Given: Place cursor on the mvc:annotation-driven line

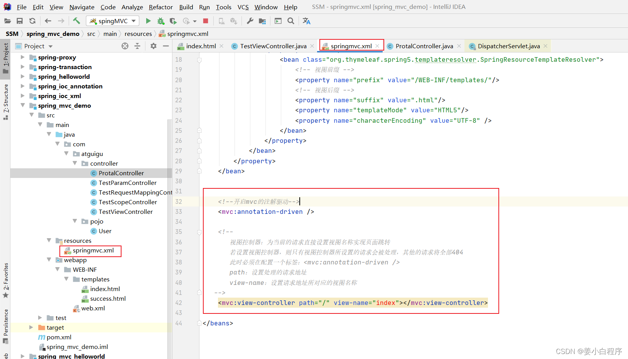Looking at the screenshot, I should 266,212.
